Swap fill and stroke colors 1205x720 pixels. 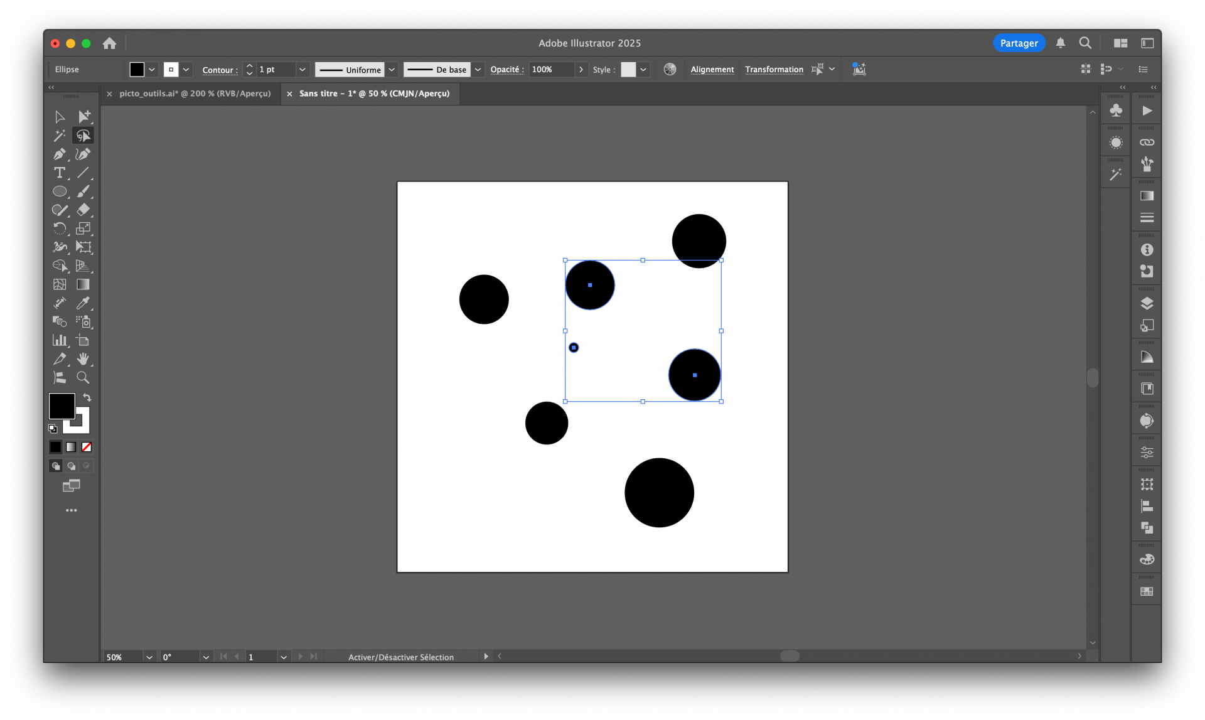(x=87, y=397)
